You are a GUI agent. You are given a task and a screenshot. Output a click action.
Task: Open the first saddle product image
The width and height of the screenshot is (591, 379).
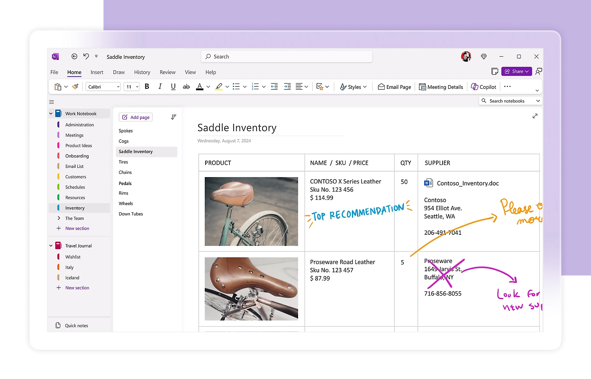251,211
